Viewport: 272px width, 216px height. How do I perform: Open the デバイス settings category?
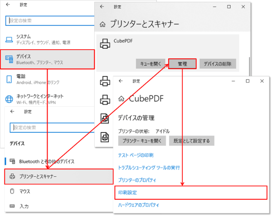(48, 59)
